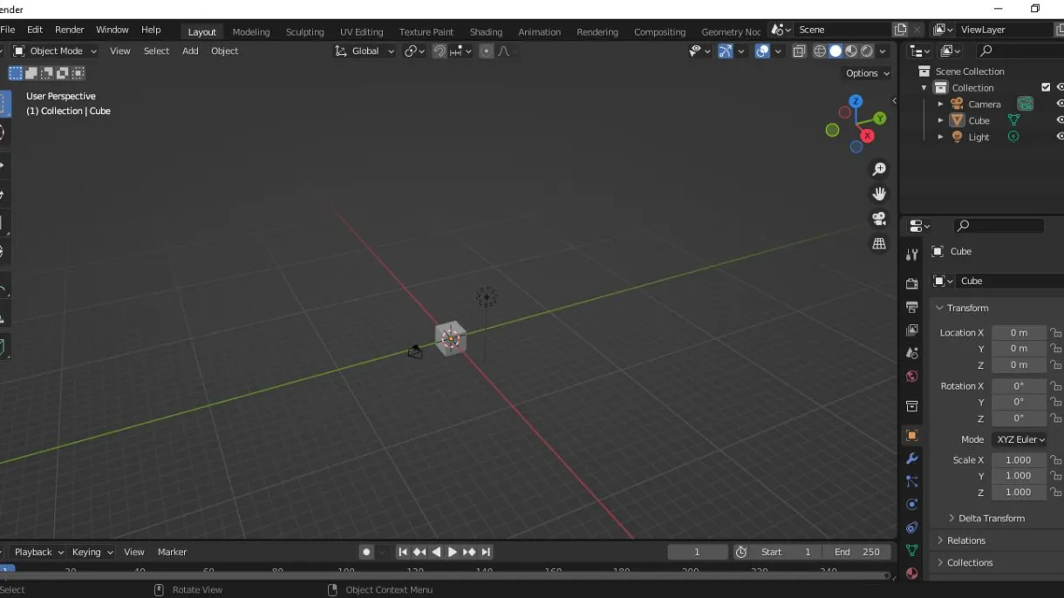Open the Physics properties tab
The height and width of the screenshot is (598, 1064).
911,505
